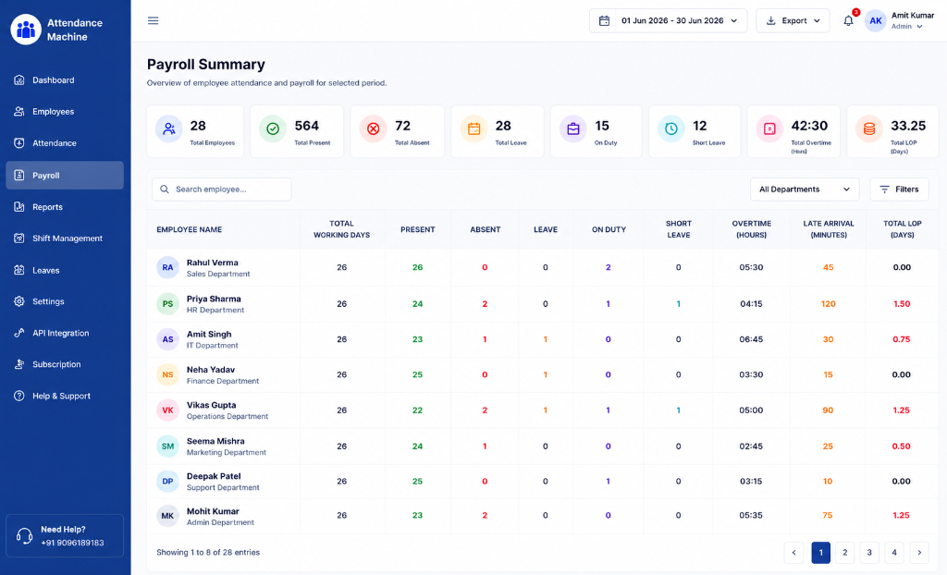Click Amit Singh's overtime 06:45
The image size is (947, 575).
pos(751,339)
